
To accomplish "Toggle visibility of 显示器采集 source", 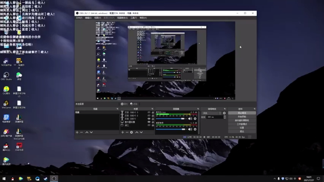I will click(x=149, y=122).
